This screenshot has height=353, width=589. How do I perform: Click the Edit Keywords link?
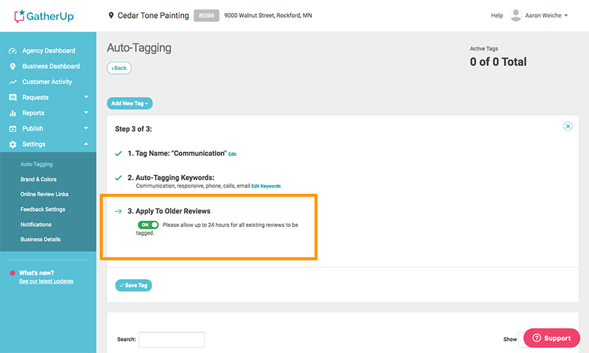click(266, 186)
